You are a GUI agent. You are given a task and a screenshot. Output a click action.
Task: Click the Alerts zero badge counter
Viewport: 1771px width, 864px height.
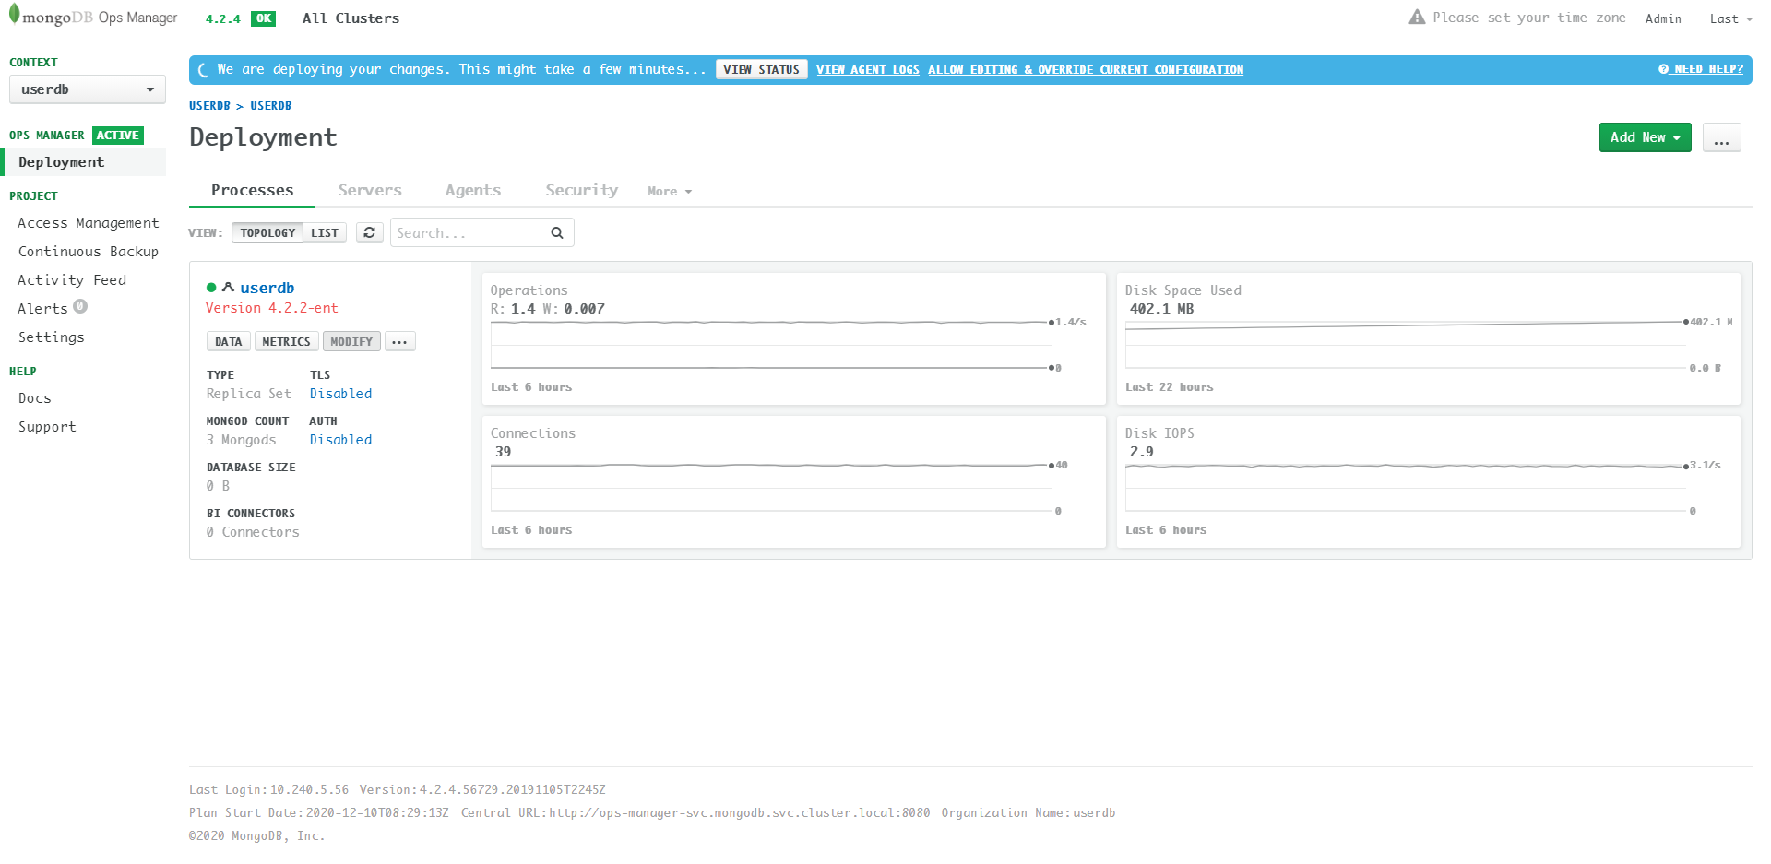tap(80, 305)
